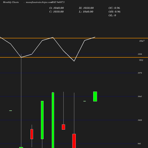This screenshot has height=148, width=148.
Task: Select the close value "C: 1050.00"
Action: click(57, 12)
